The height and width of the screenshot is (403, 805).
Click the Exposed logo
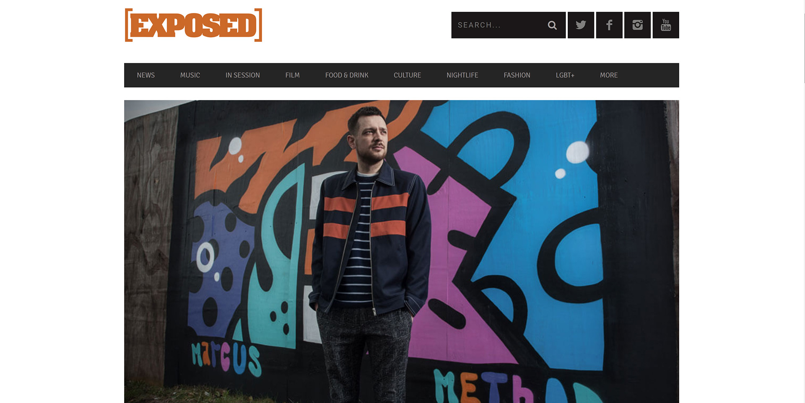click(x=193, y=25)
